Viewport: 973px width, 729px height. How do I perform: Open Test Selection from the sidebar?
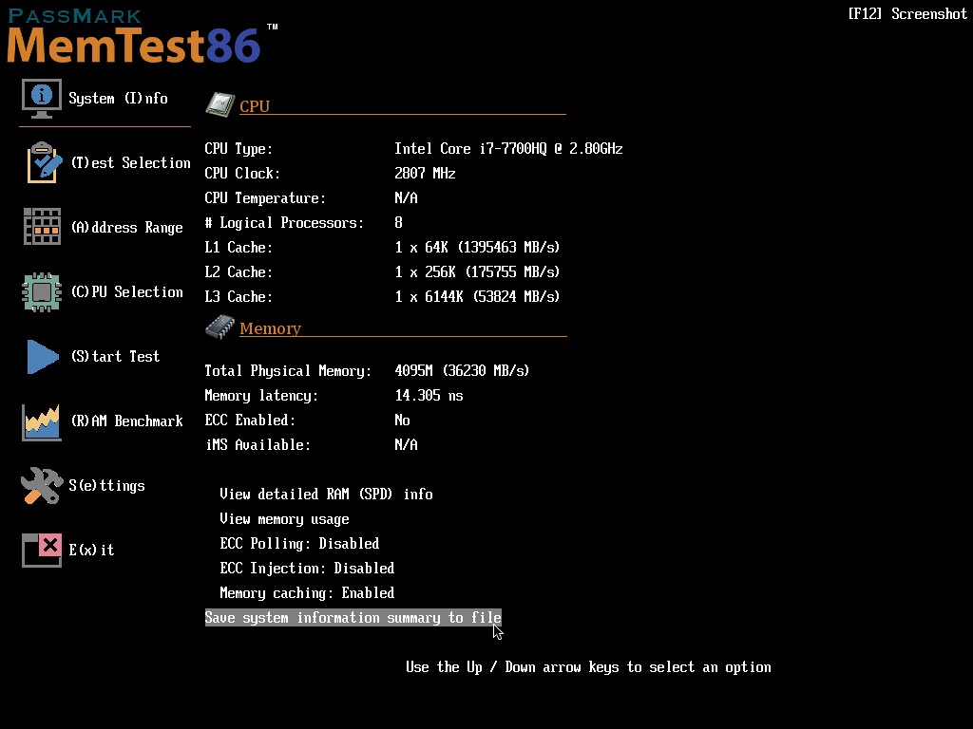point(41,161)
